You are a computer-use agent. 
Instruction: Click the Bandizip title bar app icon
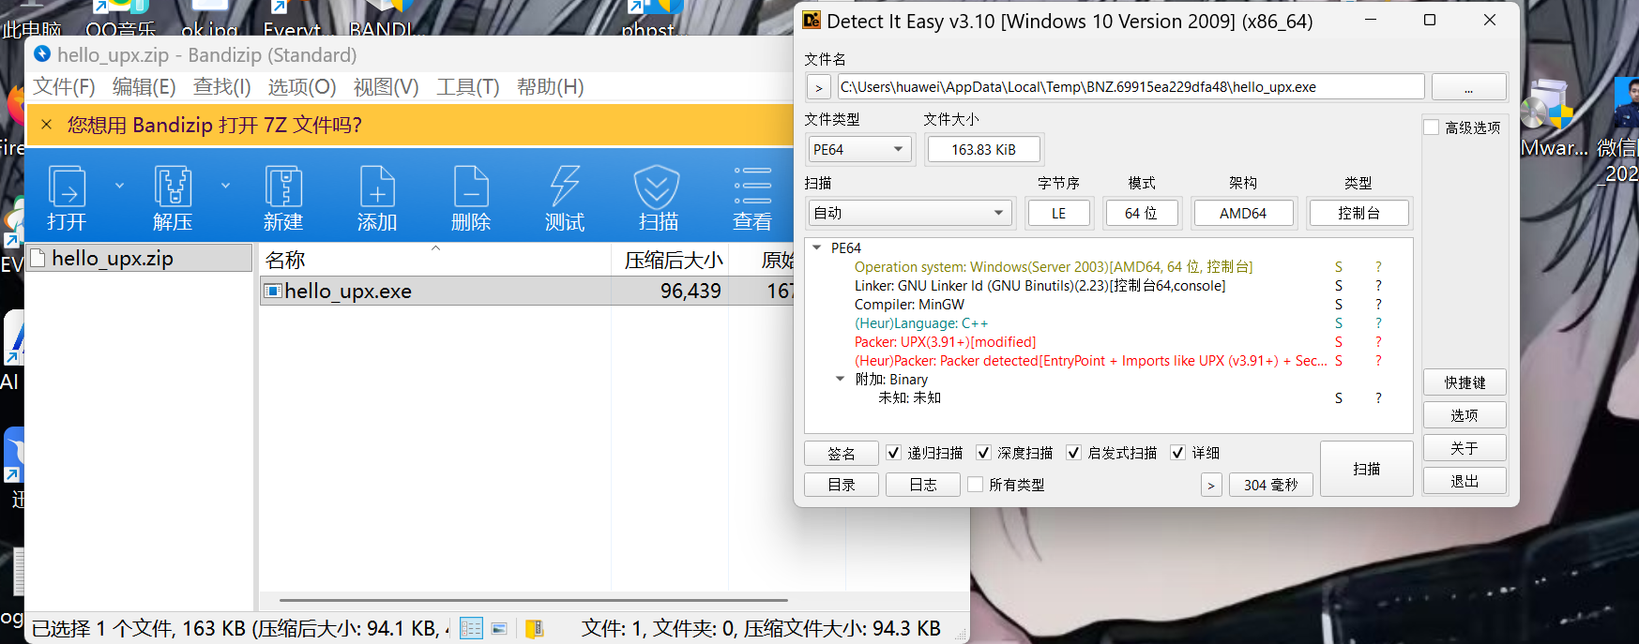(42, 54)
